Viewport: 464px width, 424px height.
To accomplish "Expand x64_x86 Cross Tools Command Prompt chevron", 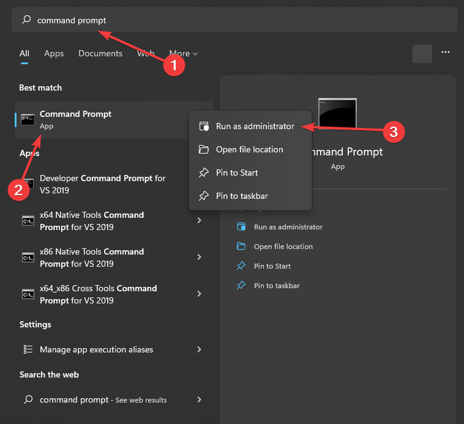I will pos(199,294).
